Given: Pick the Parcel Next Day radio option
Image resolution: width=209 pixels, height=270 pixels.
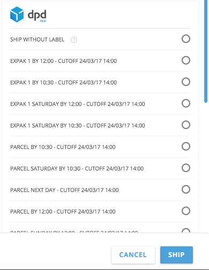Looking at the screenshot, I should click(186, 189).
